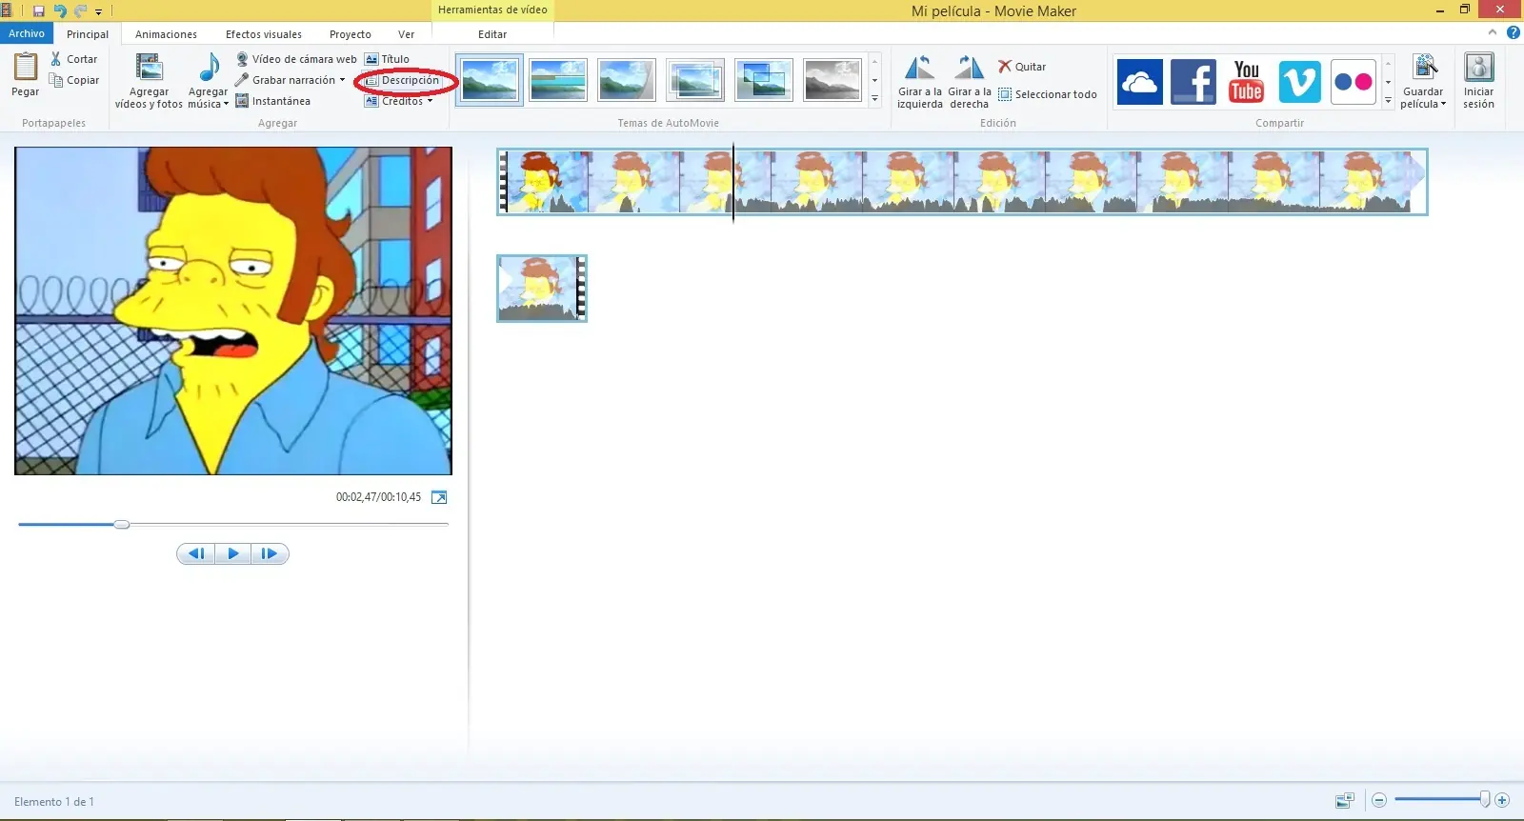This screenshot has width=1524, height=821.
Task: Add a Título to the movie
Action: coord(387,59)
